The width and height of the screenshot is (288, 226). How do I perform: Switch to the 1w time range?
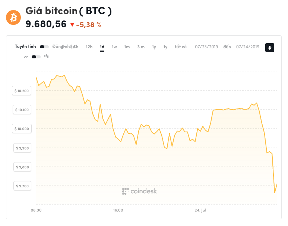(114, 47)
